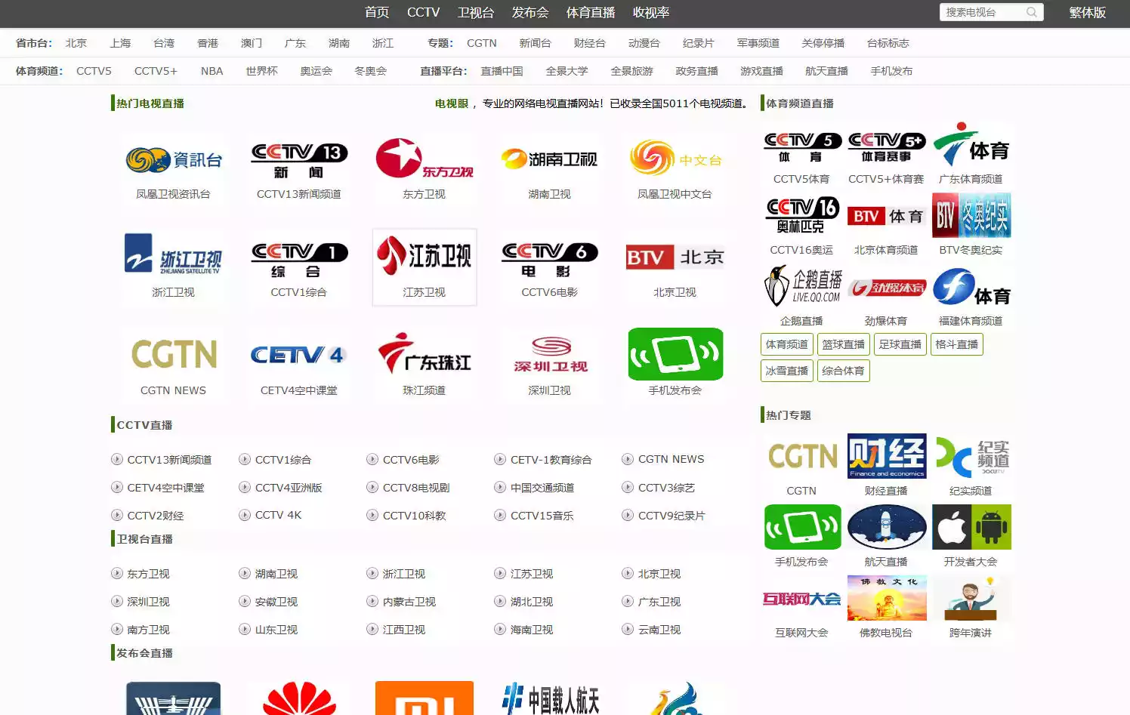Open the CCTV top navigation item
Viewport: 1130px width, 715px height.
pos(423,13)
